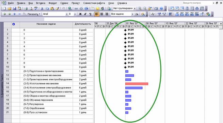
Task: Set task to 100% complete
Action: point(197,14)
